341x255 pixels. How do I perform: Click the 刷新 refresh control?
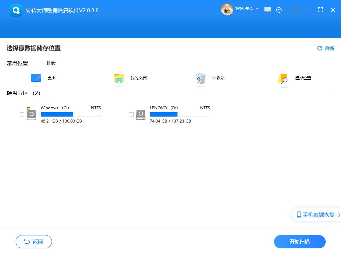click(326, 48)
